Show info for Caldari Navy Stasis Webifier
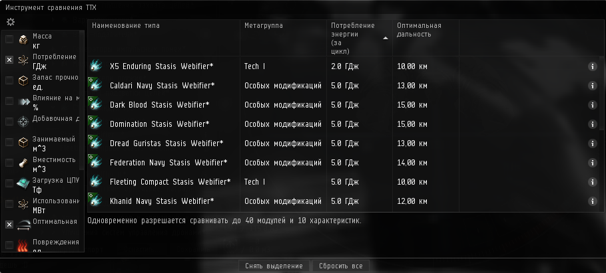The width and height of the screenshot is (606, 273). click(592, 86)
